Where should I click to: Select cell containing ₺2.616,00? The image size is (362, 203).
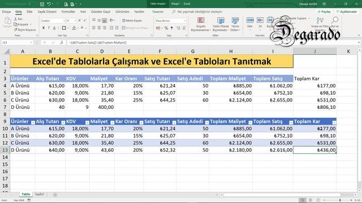tap(273, 150)
